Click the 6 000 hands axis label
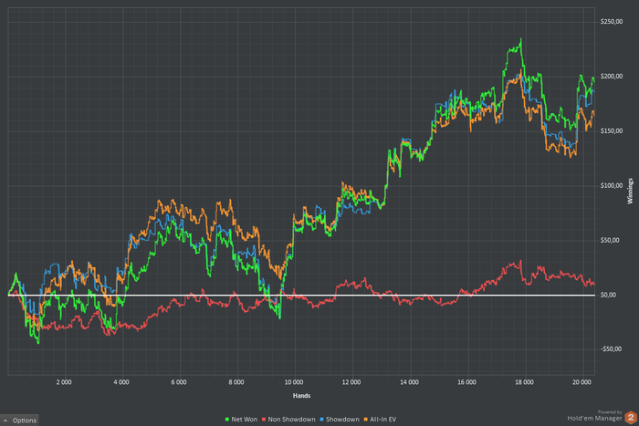Image resolution: width=639 pixels, height=426 pixels. (x=179, y=382)
